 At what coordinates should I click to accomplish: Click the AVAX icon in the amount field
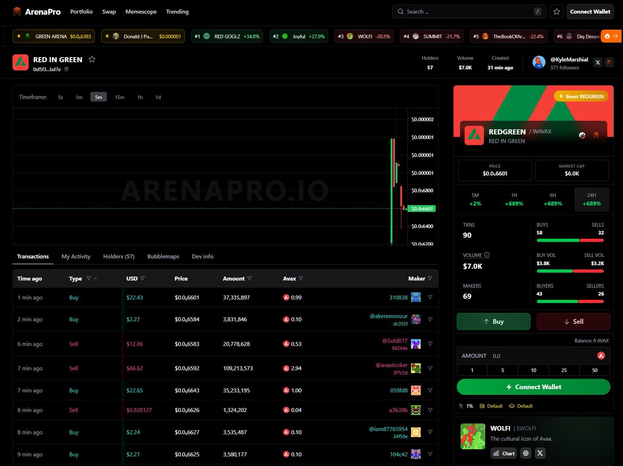click(601, 356)
